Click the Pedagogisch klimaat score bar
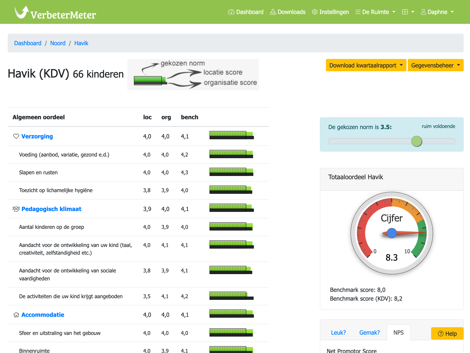 [x=232, y=208]
